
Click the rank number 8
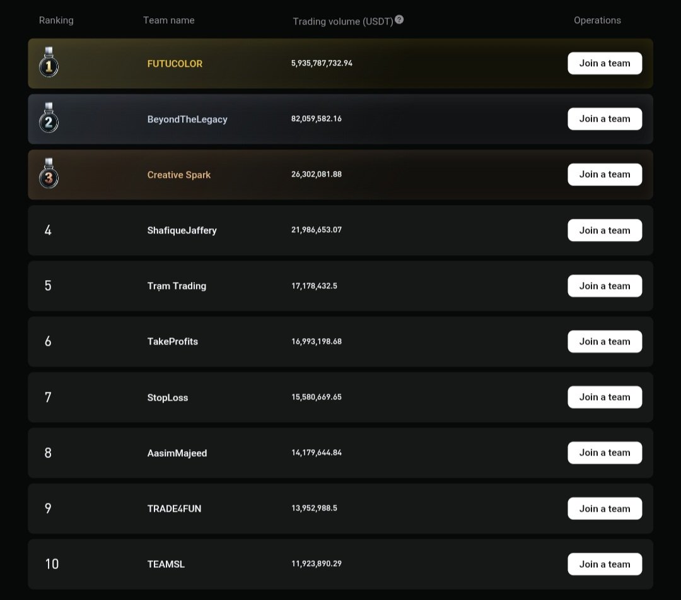pyautogui.click(x=48, y=452)
